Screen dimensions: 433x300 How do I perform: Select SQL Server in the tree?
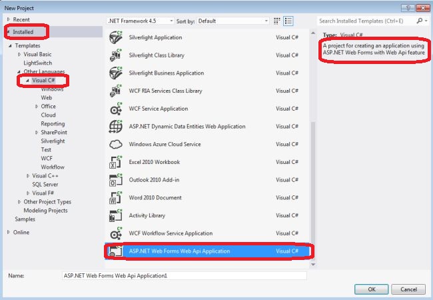45,184
